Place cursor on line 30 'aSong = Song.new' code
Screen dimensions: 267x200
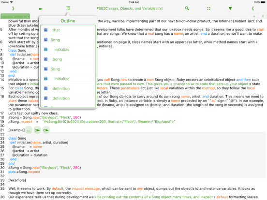pyautogui.click(x=44, y=168)
